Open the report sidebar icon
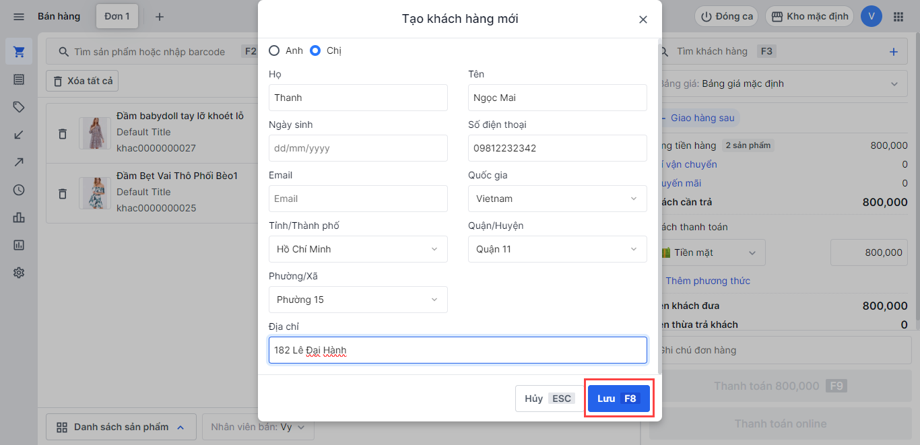The height and width of the screenshot is (445, 920). (19, 245)
